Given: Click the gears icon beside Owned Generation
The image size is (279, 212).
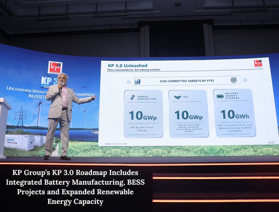Looking at the screenshot, I should pos(132,97).
